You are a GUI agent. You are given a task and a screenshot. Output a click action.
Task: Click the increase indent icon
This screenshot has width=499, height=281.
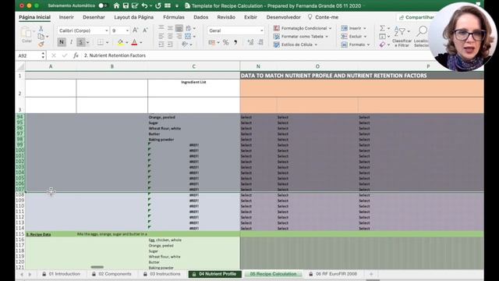(x=170, y=44)
